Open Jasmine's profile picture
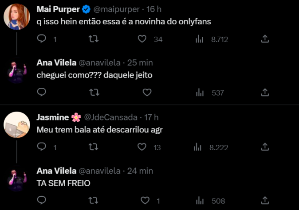299x210 pixels. pyautogui.click(x=17, y=124)
